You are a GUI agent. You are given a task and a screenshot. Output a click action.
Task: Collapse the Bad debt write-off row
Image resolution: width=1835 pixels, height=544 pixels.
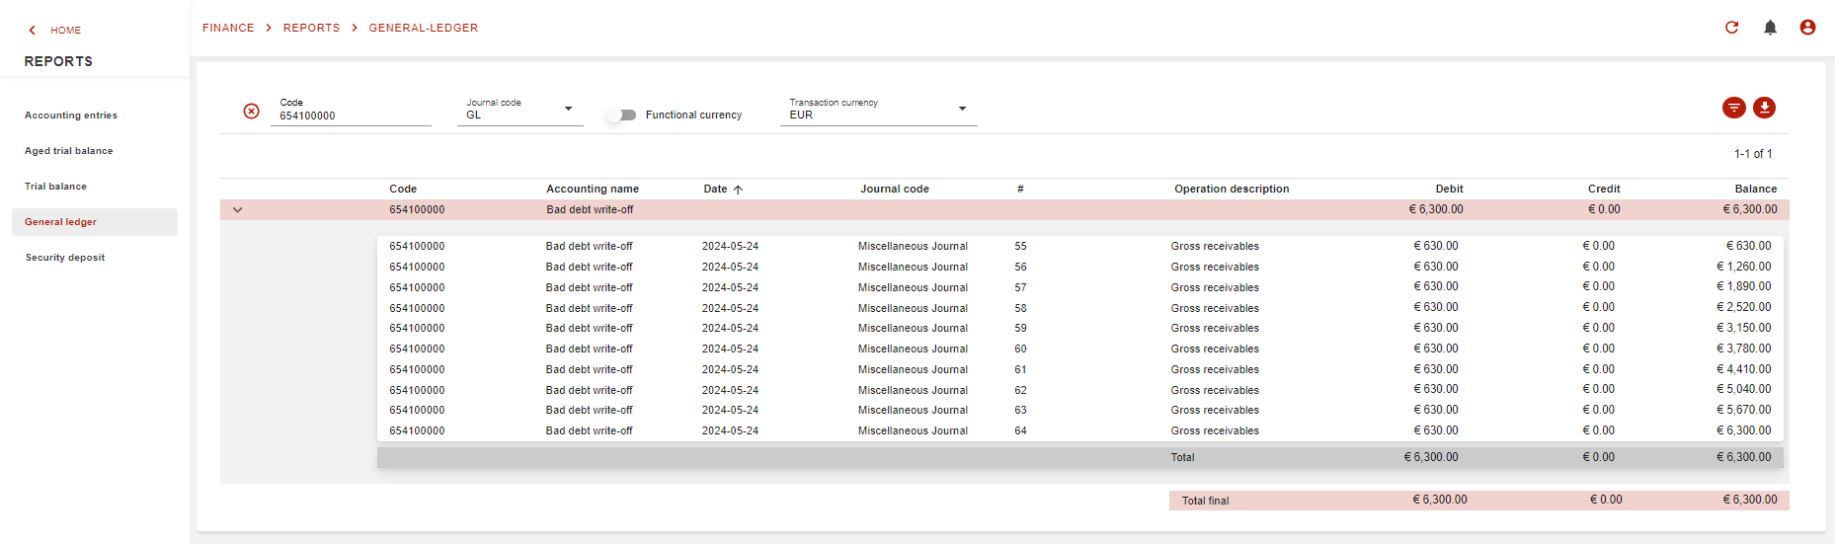(x=237, y=209)
